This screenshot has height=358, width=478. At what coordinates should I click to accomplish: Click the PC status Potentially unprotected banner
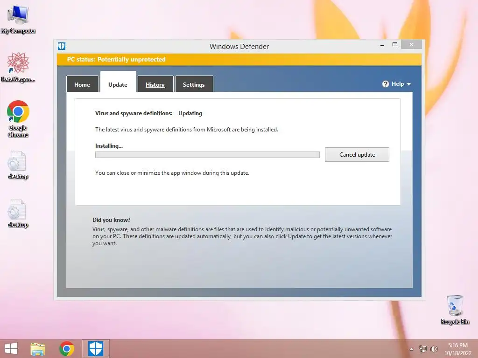[239, 59]
